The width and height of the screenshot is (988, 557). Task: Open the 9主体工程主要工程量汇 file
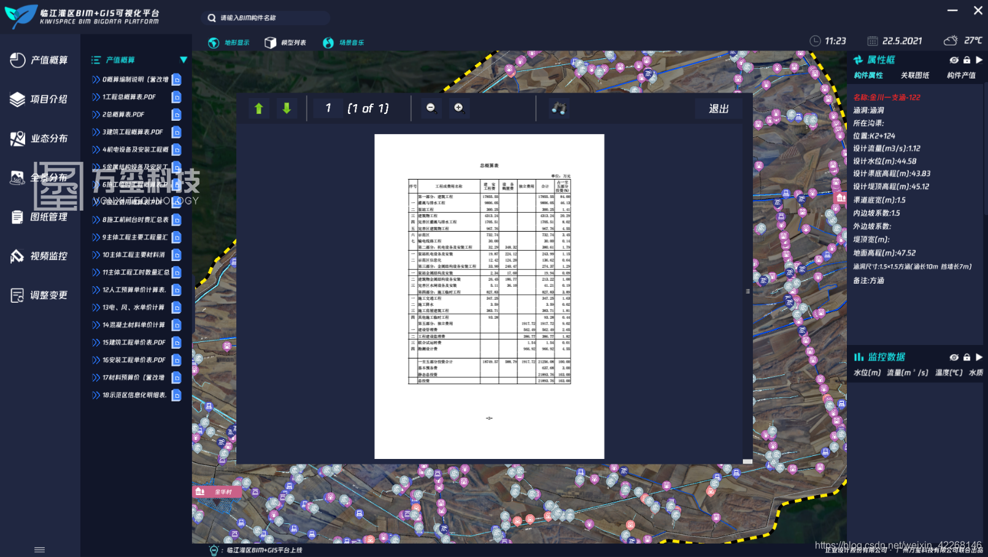click(135, 237)
